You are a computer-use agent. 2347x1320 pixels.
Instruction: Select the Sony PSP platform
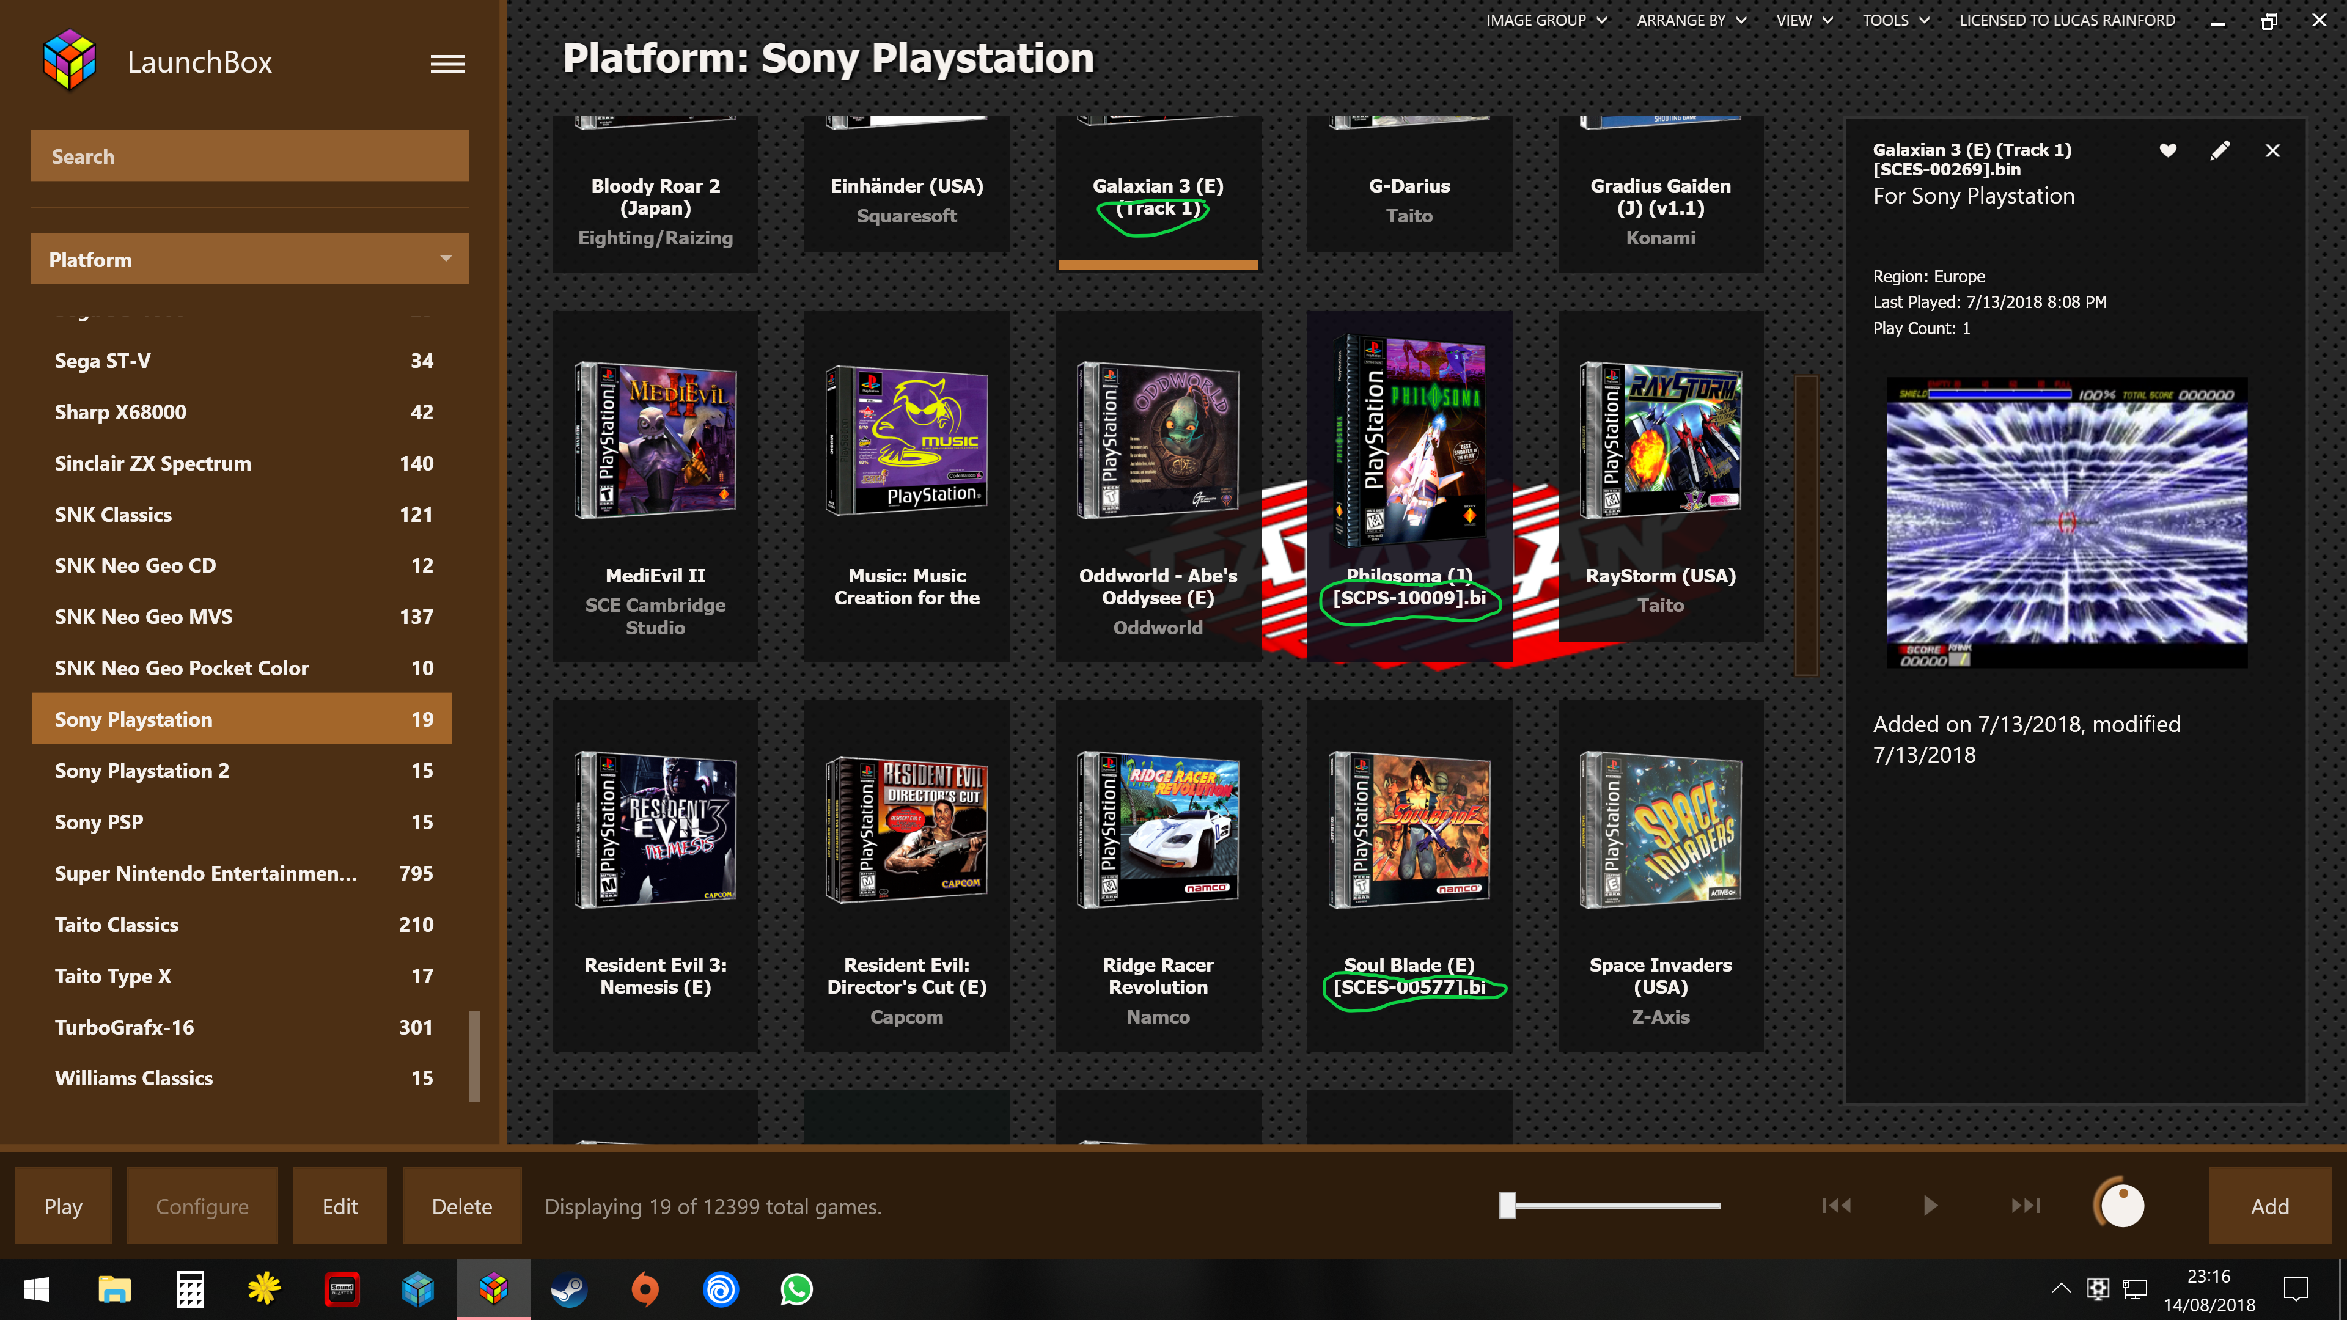pyautogui.click(x=243, y=822)
